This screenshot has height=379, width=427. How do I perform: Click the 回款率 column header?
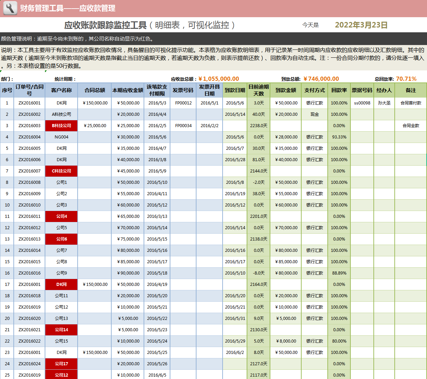tap(339, 91)
